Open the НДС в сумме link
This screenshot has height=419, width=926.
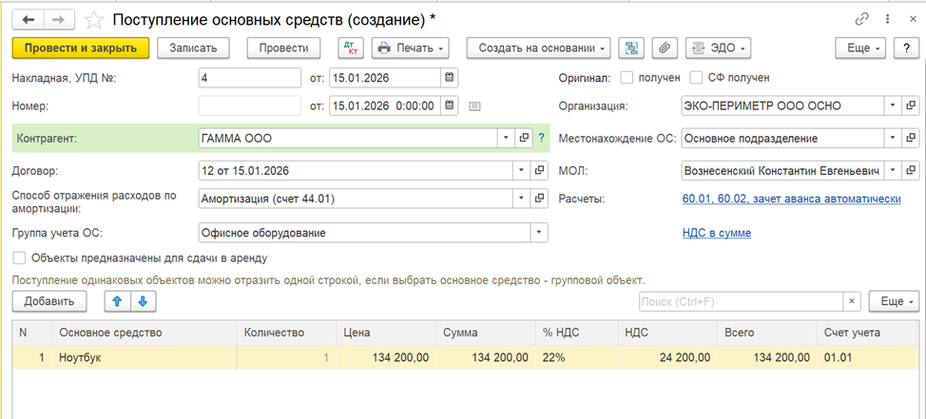pyautogui.click(x=716, y=233)
